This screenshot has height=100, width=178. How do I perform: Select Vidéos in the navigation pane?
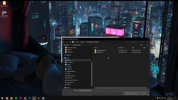click(x=68, y=74)
